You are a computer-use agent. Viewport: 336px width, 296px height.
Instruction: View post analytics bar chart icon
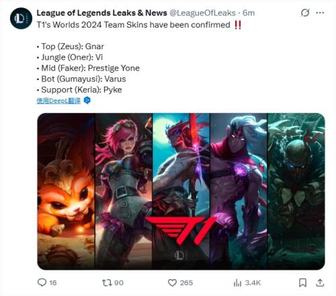point(237,283)
